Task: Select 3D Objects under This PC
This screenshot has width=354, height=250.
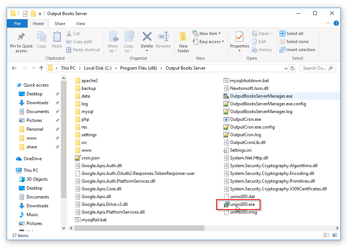Action: point(33,179)
